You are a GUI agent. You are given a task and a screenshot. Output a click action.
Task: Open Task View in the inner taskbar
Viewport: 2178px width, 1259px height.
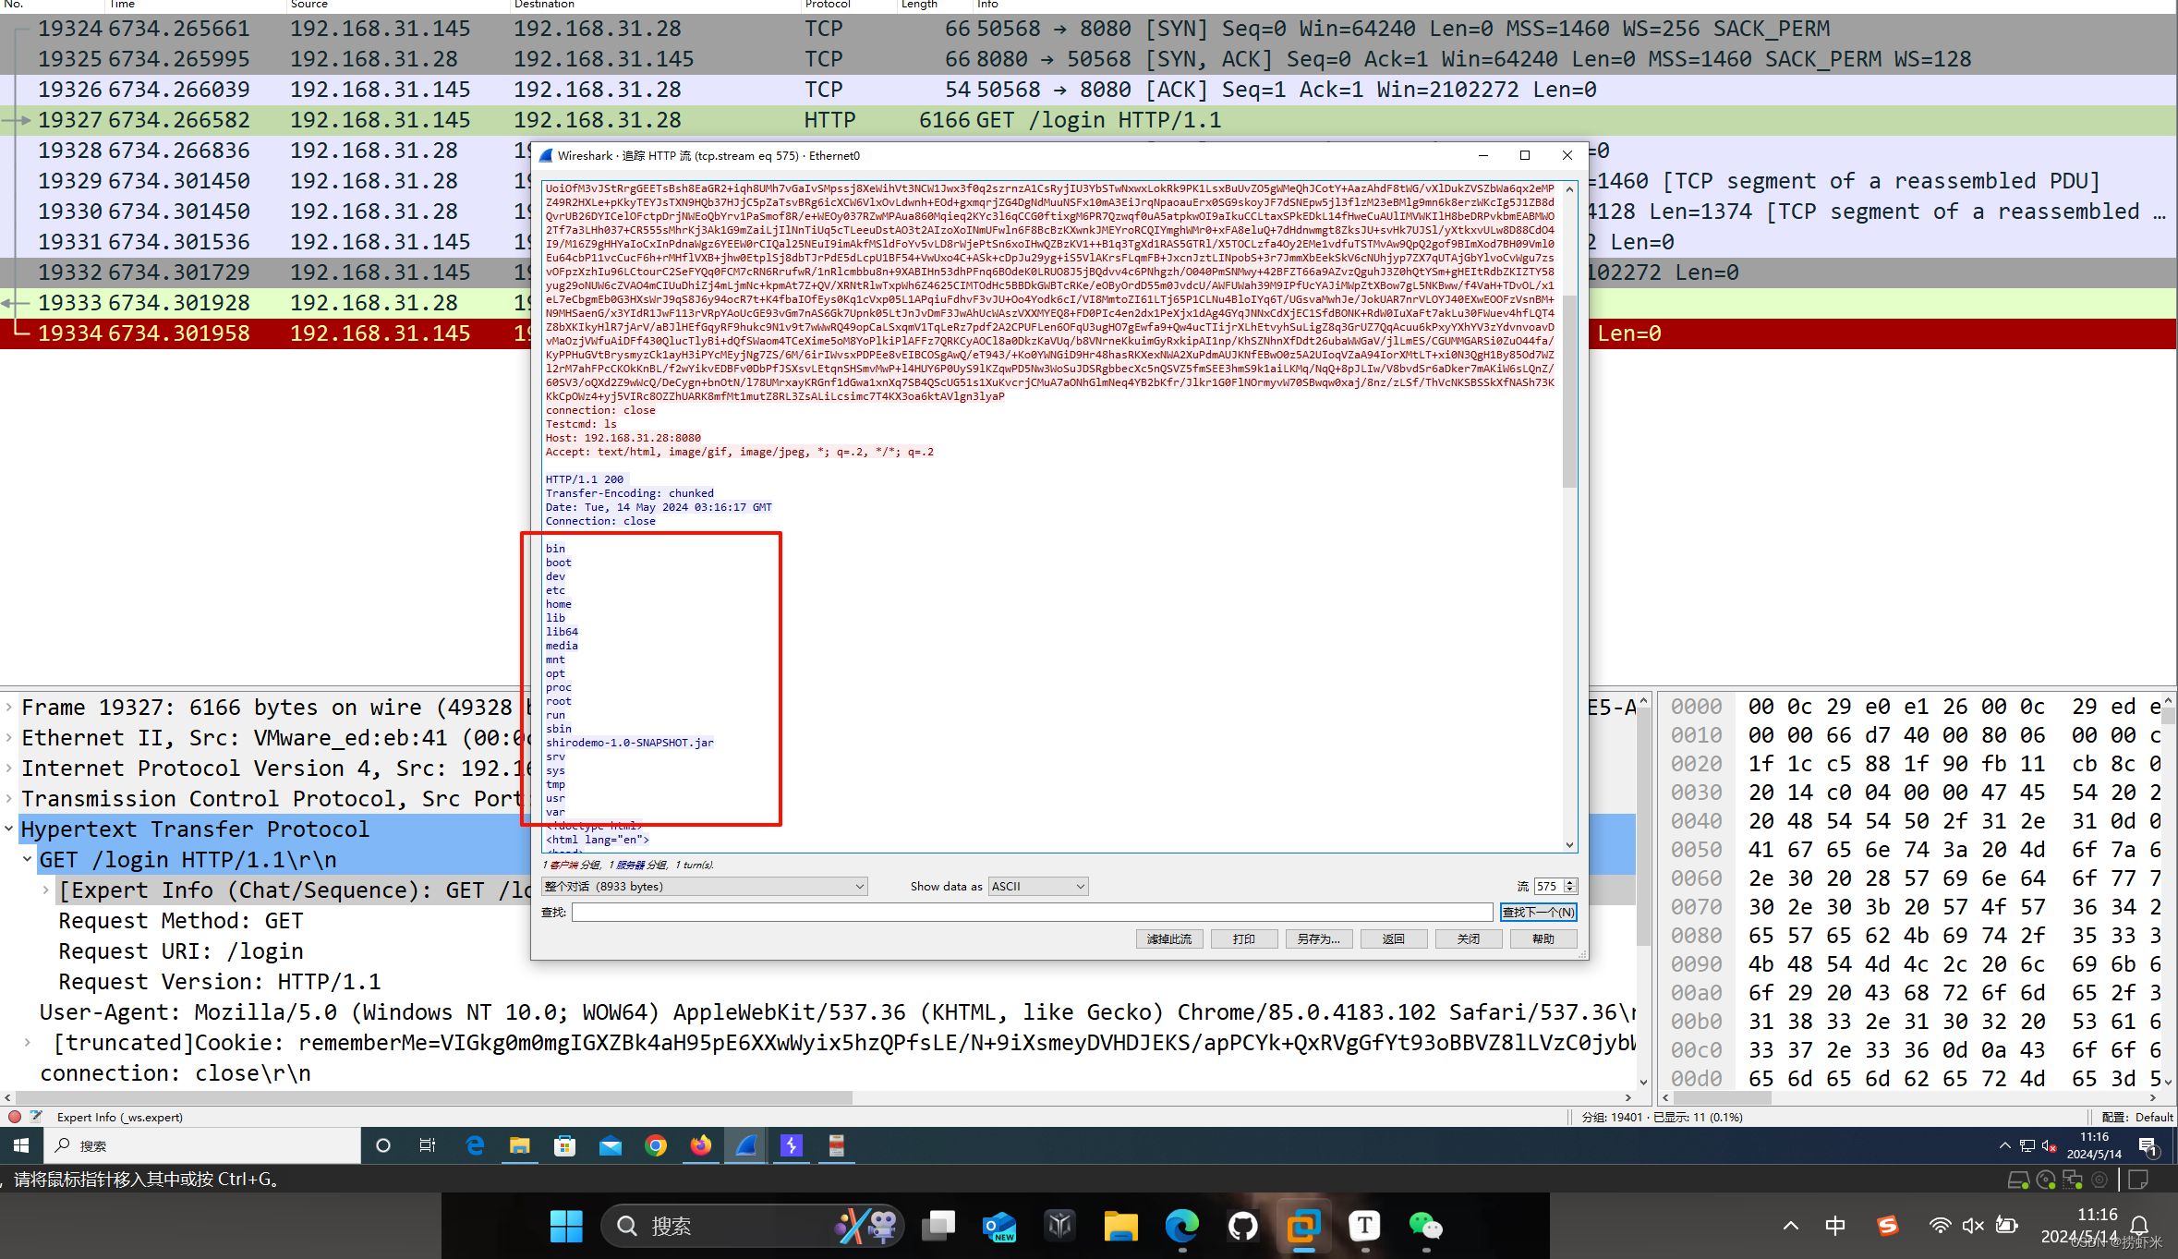(428, 1145)
